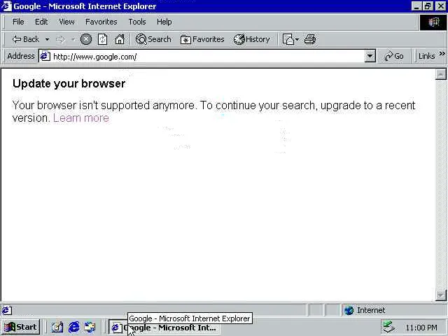Click the 11:00 PM clock
The height and width of the screenshot is (336, 448).
click(x=421, y=328)
